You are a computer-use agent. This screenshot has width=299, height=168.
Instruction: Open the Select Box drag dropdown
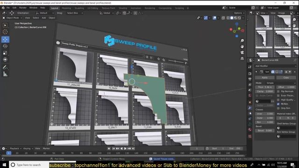click(75, 13)
